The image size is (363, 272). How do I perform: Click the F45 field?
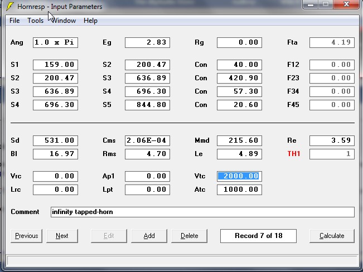(332, 105)
